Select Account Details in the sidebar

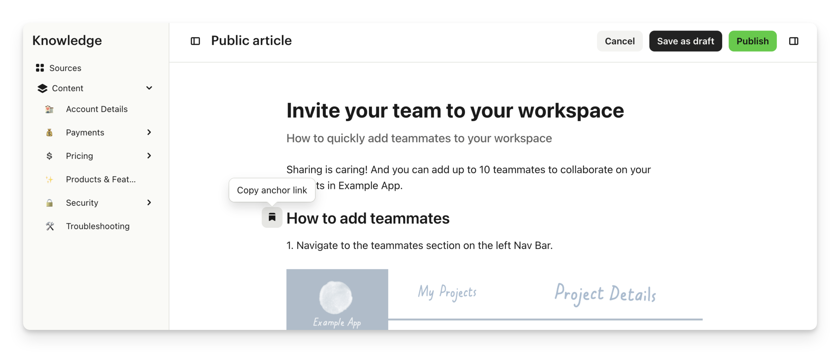click(x=97, y=109)
